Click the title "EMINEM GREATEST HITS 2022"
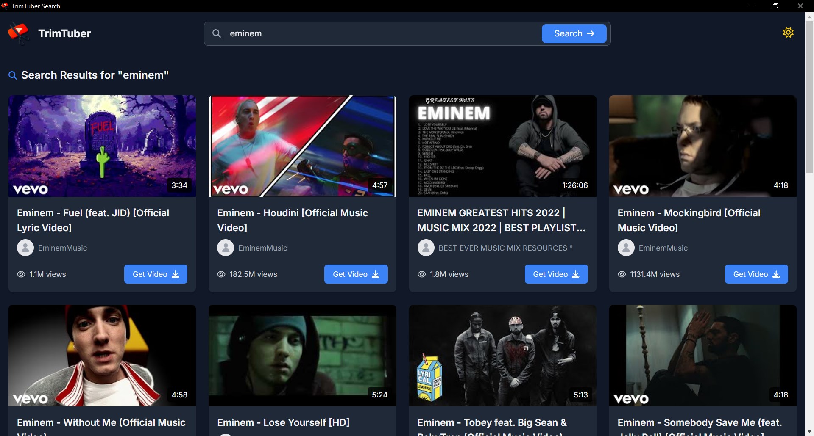The width and height of the screenshot is (814, 436). pos(502,220)
